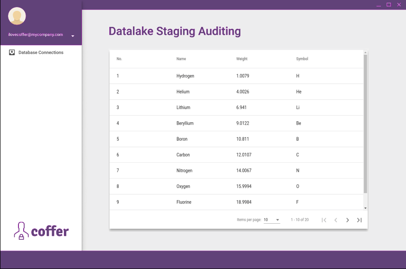This screenshot has height=269, width=406.
Task: Go to the previous page of results
Action: pos(336,220)
